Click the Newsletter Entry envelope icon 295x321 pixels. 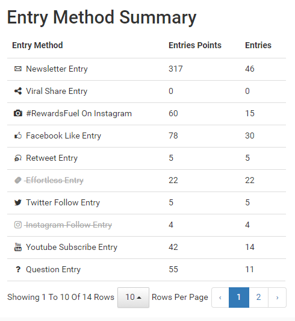click(x=18, y=69)
